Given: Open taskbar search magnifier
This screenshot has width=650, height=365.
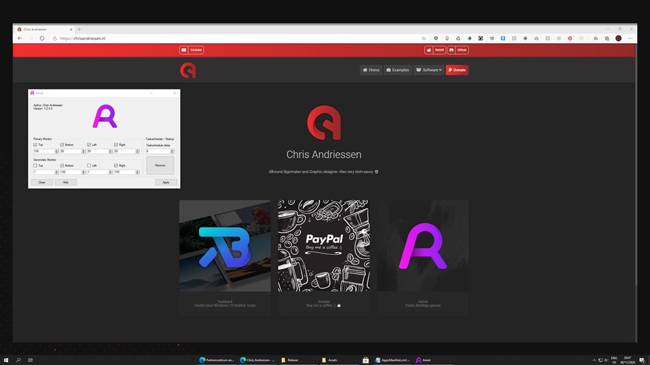Looking at the screenshot, I should [x=18, y=360].
